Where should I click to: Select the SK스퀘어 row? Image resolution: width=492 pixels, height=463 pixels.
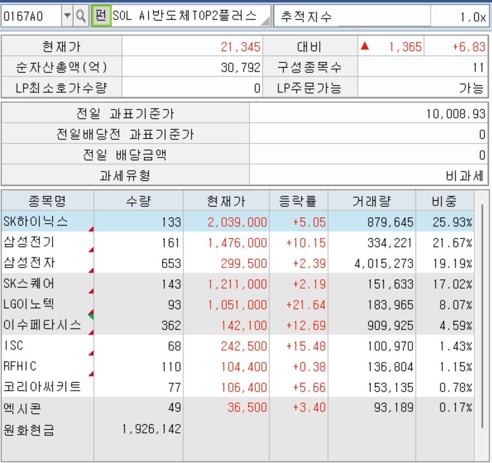coord(238,284)
